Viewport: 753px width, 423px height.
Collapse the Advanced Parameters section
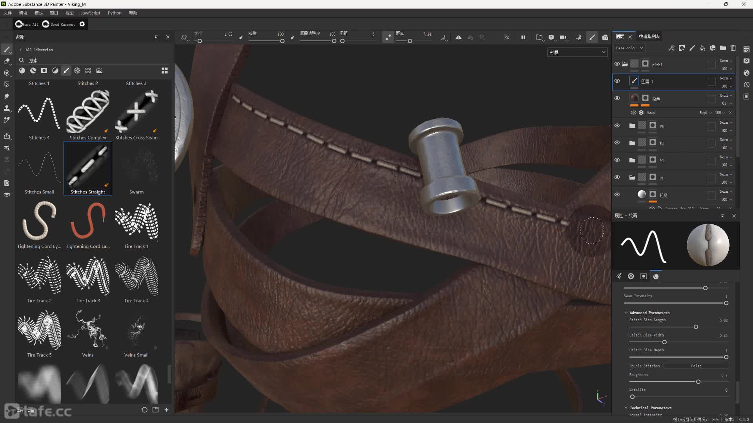[x=626, y=313]
